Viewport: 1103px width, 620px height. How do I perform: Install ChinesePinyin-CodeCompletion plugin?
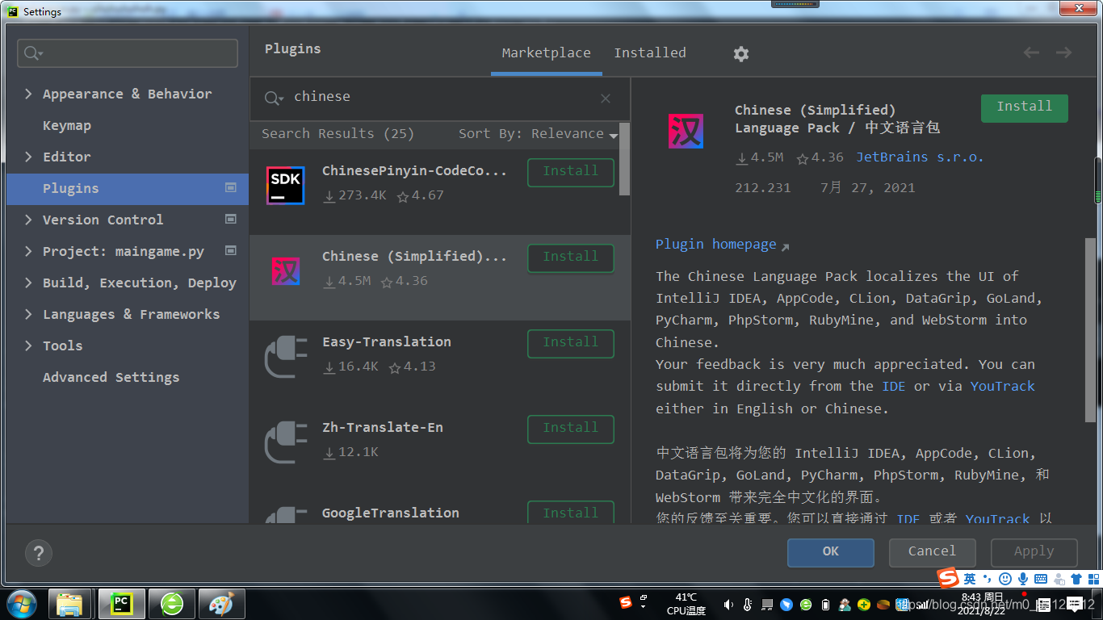click(x=571, y=172)
